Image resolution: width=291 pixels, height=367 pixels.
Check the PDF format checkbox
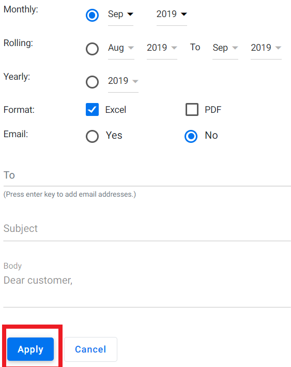pos(192,110)
